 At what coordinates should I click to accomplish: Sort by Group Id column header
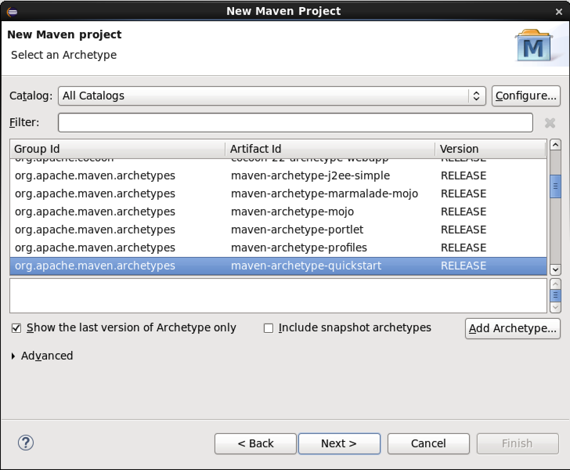(x=117, y=149)
